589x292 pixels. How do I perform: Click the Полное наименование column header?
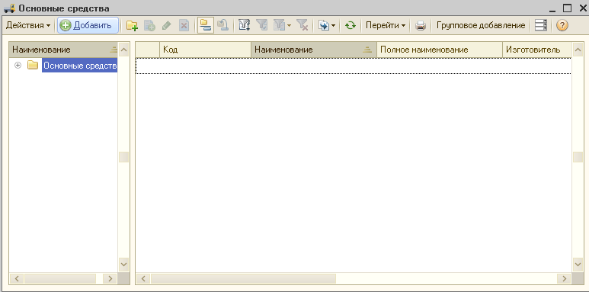[x=440, y=50]
